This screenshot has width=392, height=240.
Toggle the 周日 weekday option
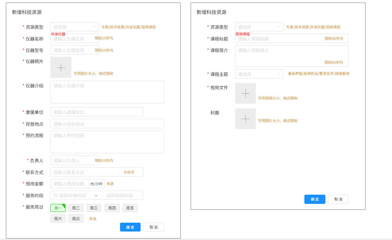click(76, 219)
